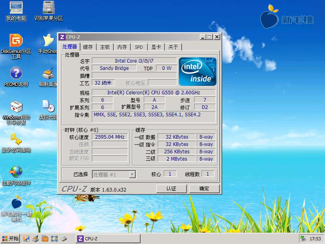325x244 pixels.
Task: Open the 关于 tab
Action: point(173,47)
